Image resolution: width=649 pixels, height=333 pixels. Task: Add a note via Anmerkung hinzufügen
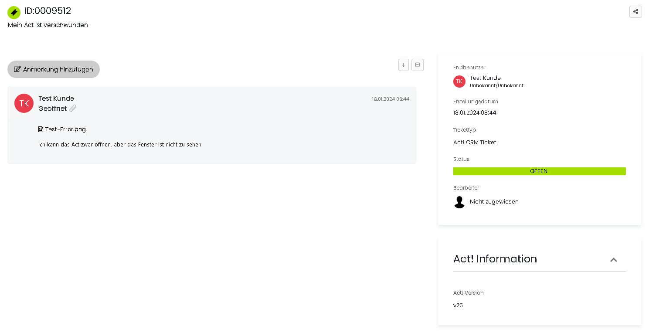(54, 69)
